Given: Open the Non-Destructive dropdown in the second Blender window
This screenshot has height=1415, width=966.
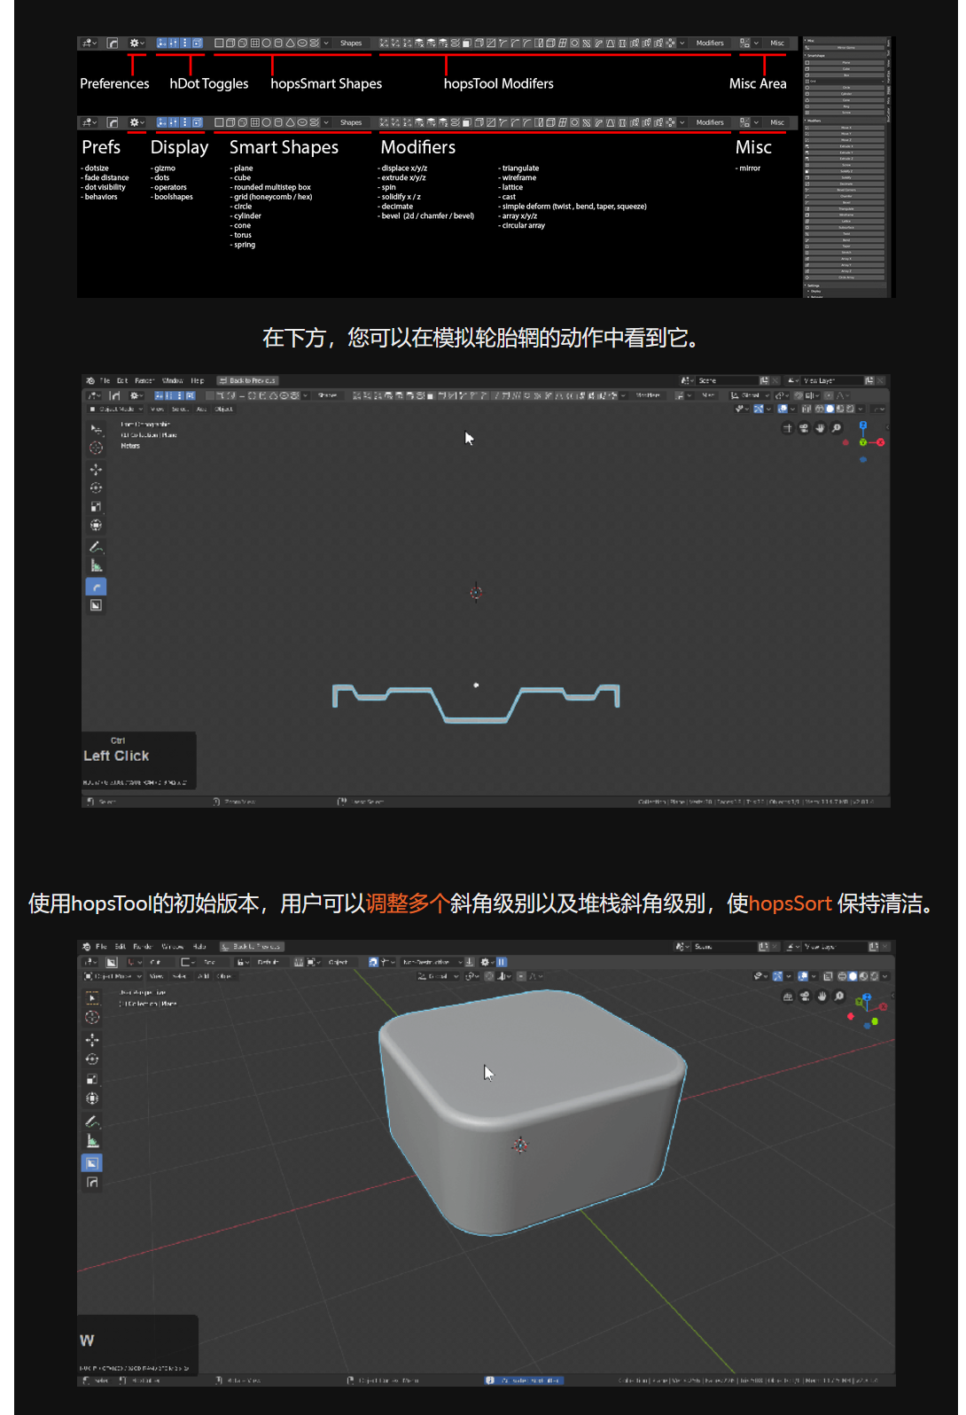Looking at the screenshot, I should coord(432,962).
